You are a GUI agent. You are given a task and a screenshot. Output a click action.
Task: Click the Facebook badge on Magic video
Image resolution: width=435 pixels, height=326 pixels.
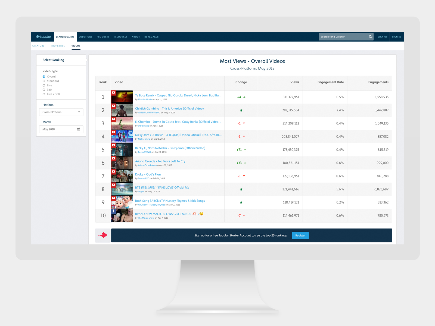pos(113,211)
